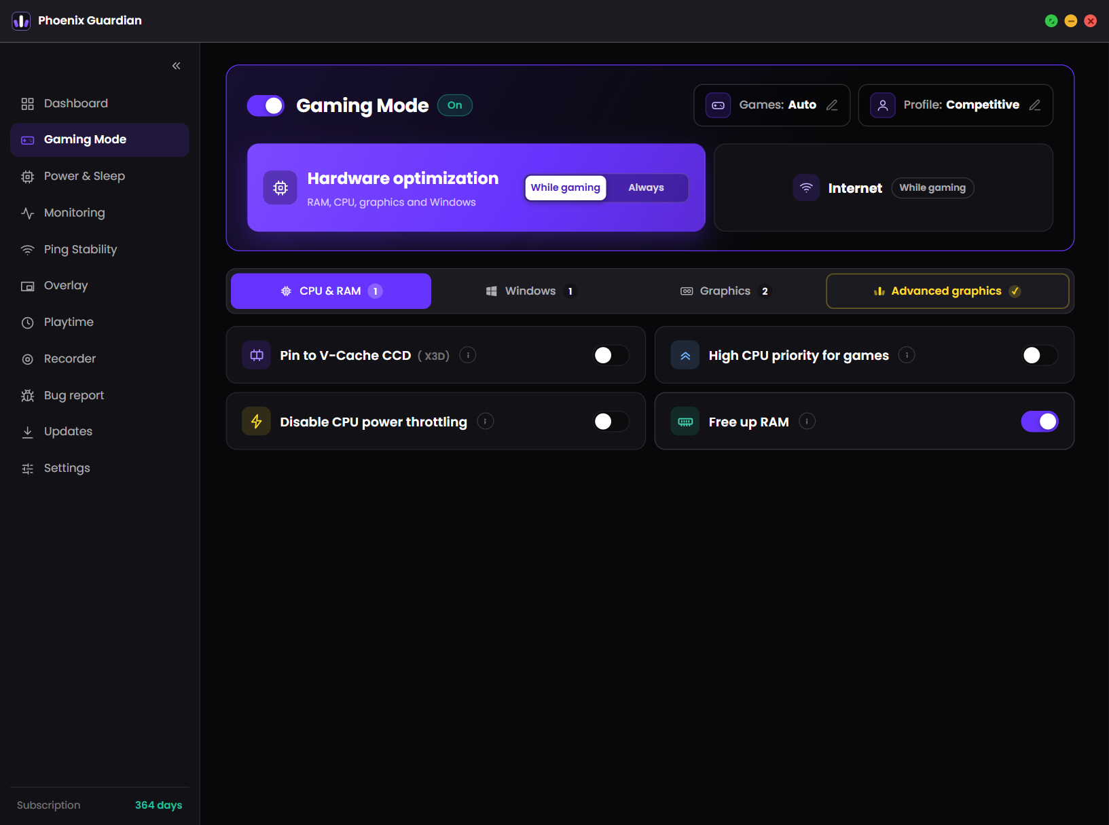The height and width of the screenshot is (825, 1109).
Task: Click the Free up RAM memory icon
Action: [x=685, y=422]
